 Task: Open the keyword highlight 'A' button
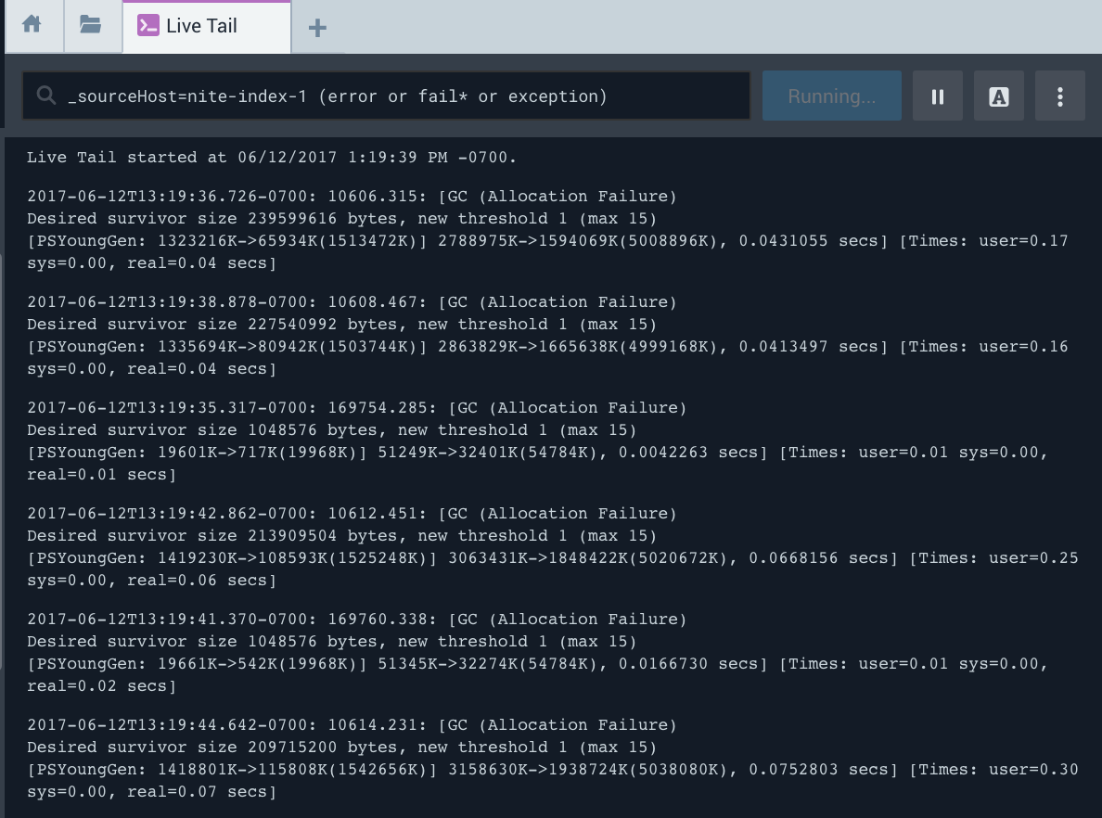pos(998,96)
